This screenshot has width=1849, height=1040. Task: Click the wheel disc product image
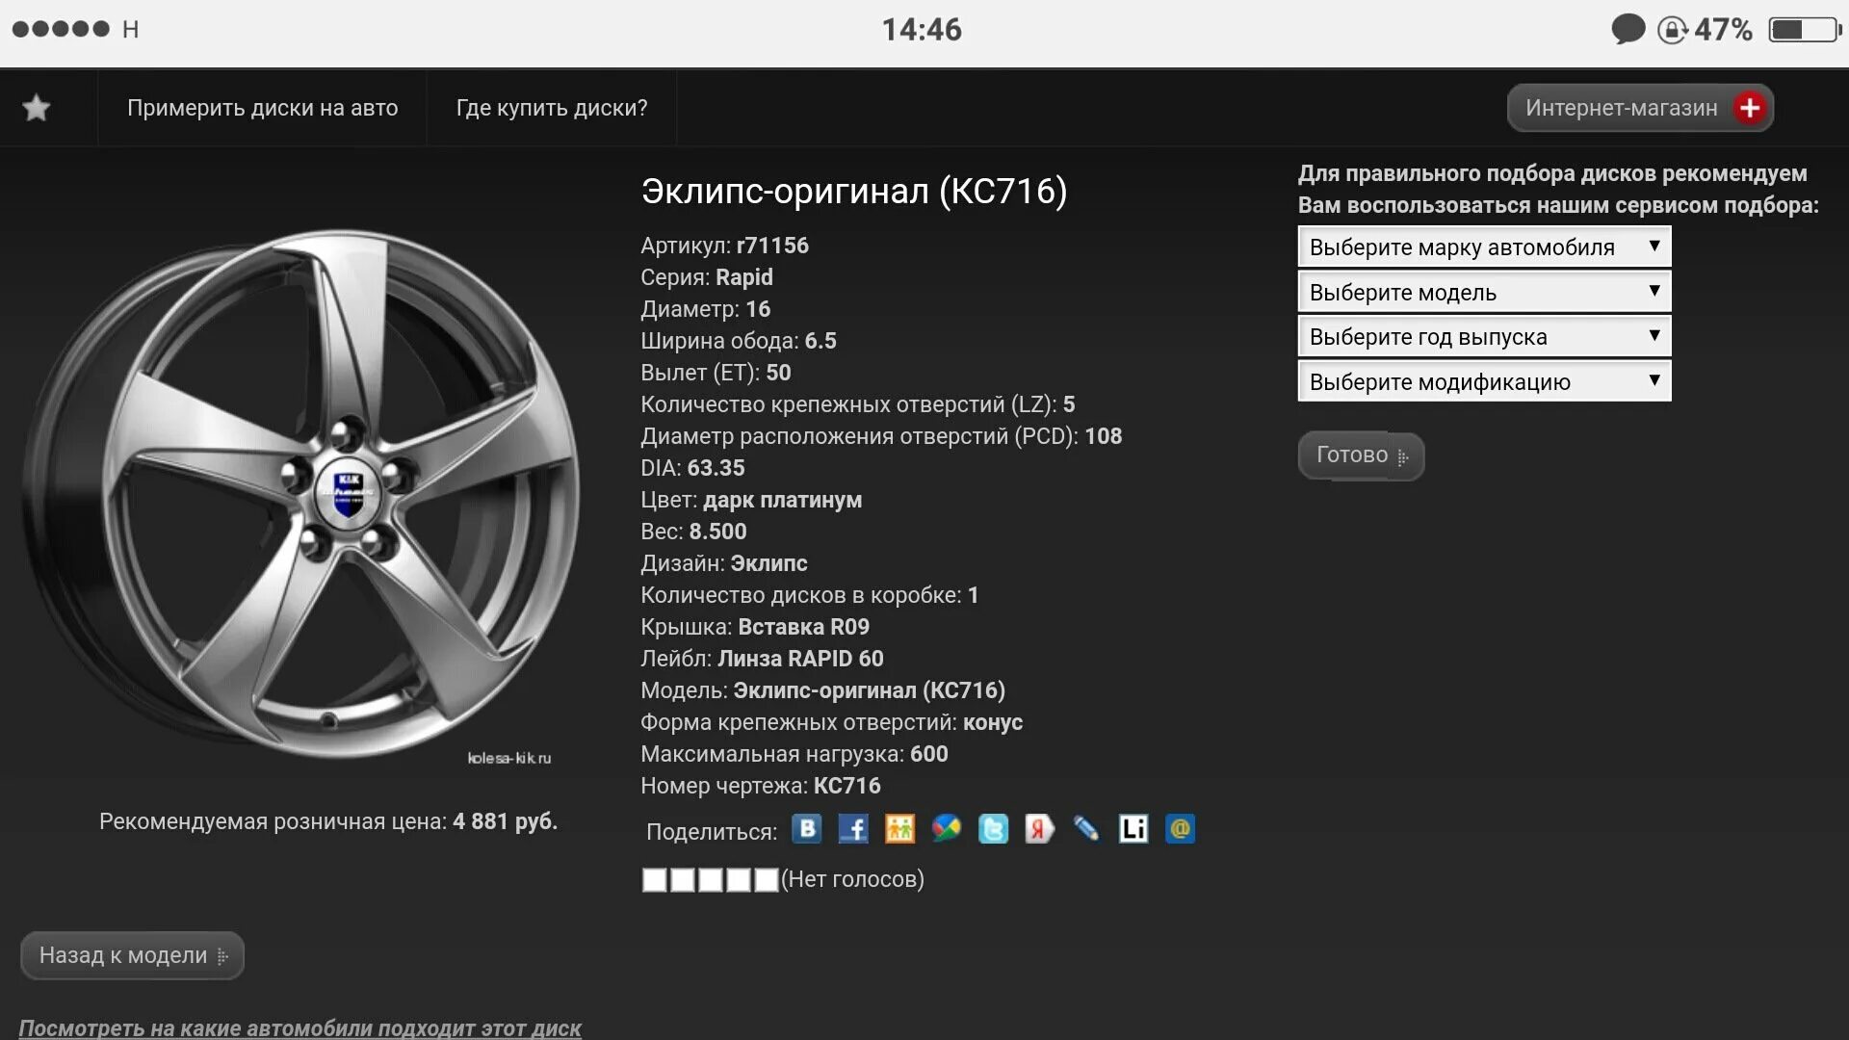click(300, 493)
